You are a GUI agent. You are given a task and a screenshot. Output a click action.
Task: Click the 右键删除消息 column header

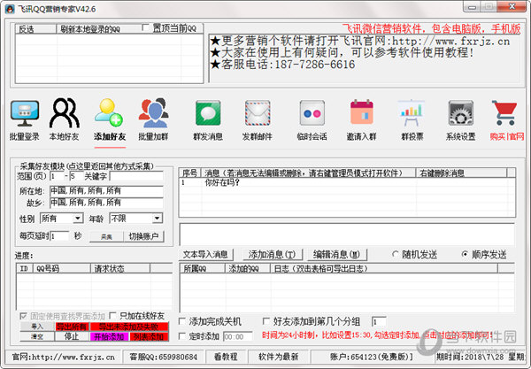(x=461, y=173)
